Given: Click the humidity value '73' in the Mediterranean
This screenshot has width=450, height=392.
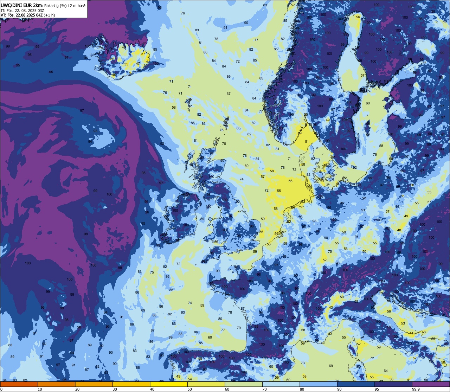Looking at the screenshot, I should (303, 363).
